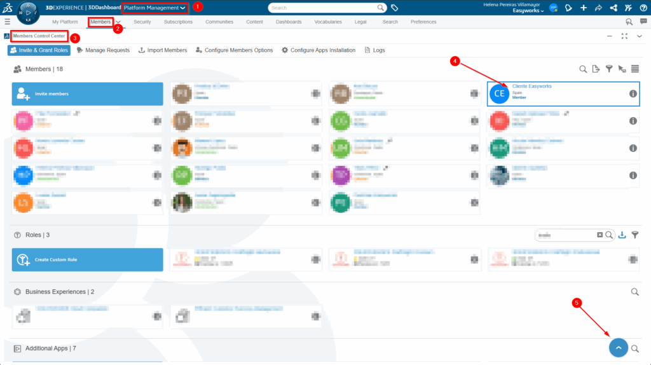
Task: Open Manage Requests
Action: tap(104, 50)
